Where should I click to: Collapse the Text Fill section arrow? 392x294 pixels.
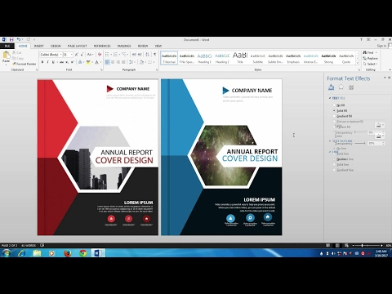(x=330, y=98)
